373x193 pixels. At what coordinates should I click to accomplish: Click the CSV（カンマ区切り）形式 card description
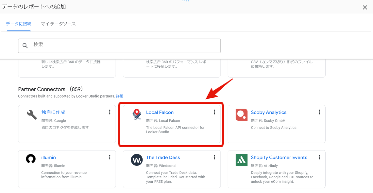[x=282, y=64]
